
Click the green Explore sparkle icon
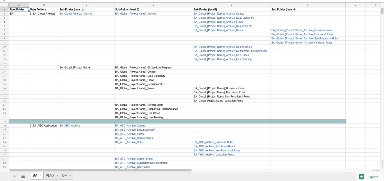[x=361, y=177]
